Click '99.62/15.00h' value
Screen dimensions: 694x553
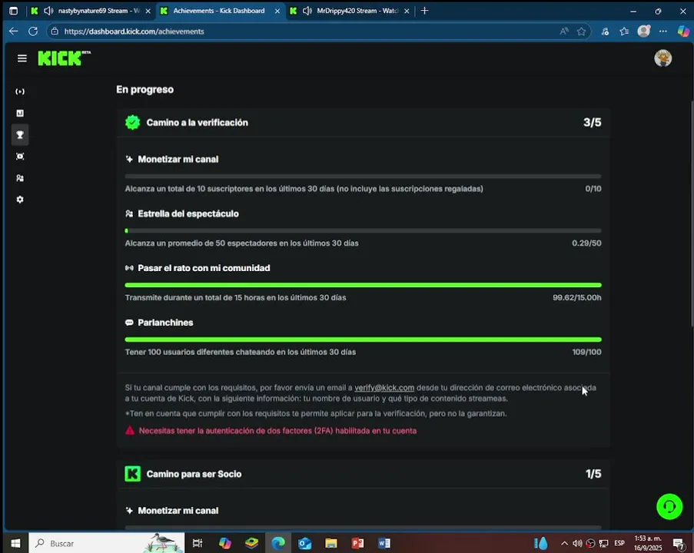pos(576,297)
